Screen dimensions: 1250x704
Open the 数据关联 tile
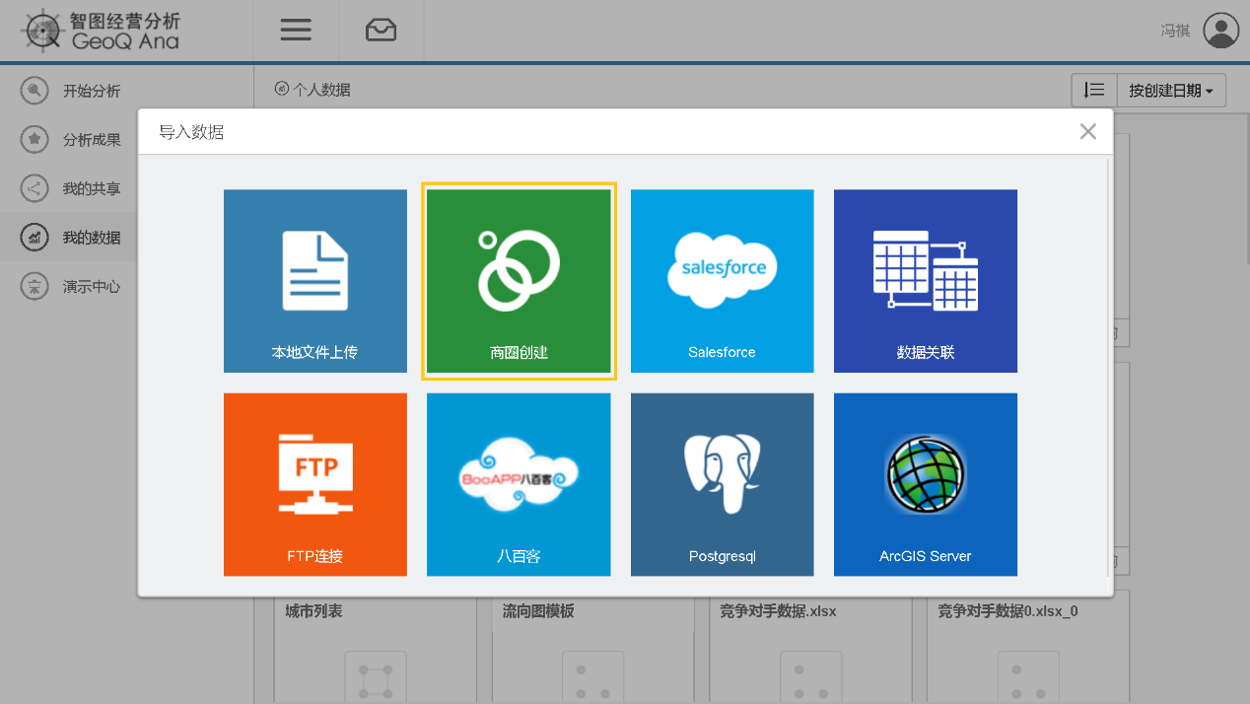926,281
